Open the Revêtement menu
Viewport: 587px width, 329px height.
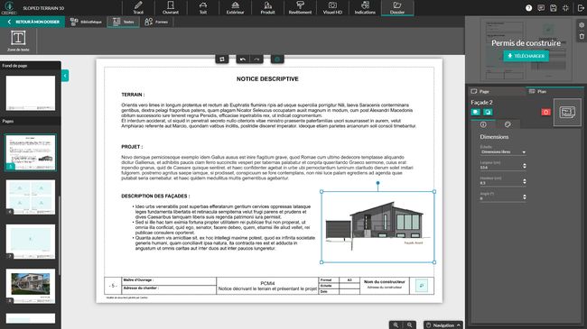300,8
